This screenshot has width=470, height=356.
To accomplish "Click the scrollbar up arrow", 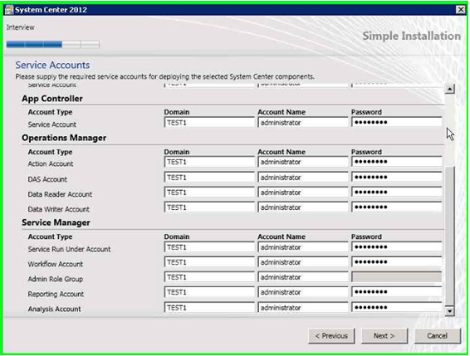I will (x=449, y=89).
